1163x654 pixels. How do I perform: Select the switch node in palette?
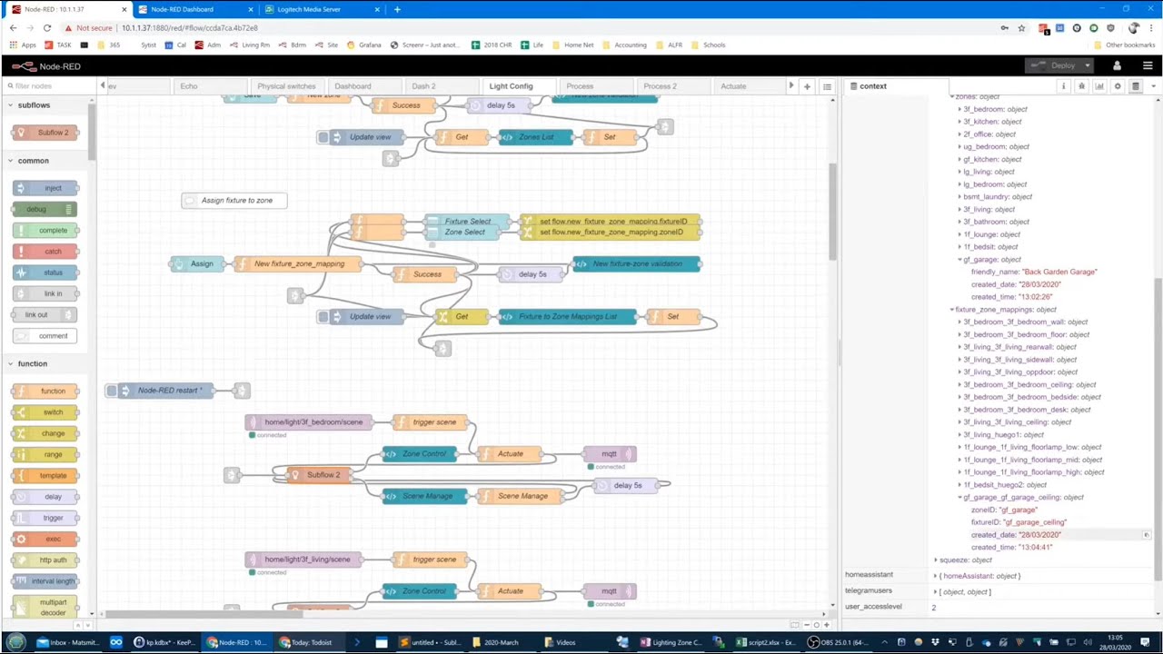pyautogui.click(x=46, y=412)
